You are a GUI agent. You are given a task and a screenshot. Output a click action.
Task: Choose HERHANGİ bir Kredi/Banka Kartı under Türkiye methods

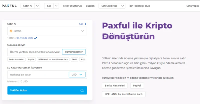click(123, 94)
